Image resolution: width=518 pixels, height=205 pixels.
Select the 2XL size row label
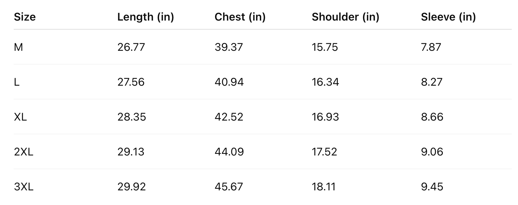[23, 152]
